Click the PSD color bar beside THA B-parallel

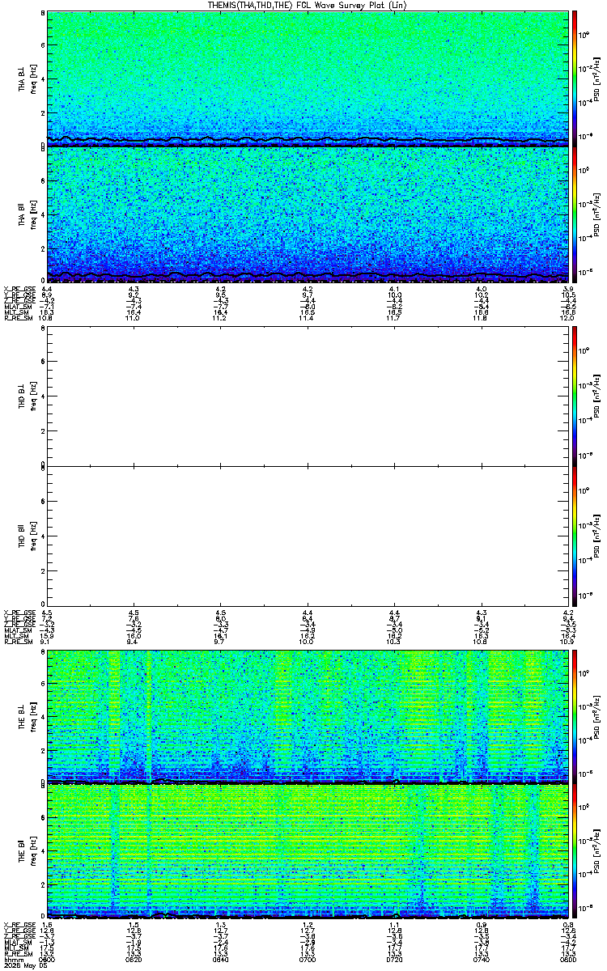coord(575,214)
